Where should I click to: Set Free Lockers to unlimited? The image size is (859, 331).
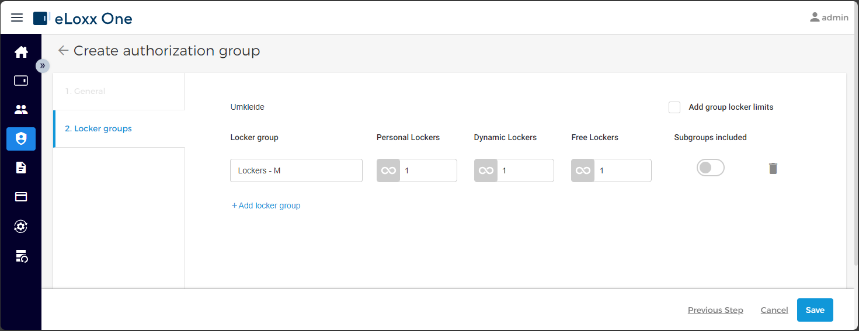[x=583, y=170]
